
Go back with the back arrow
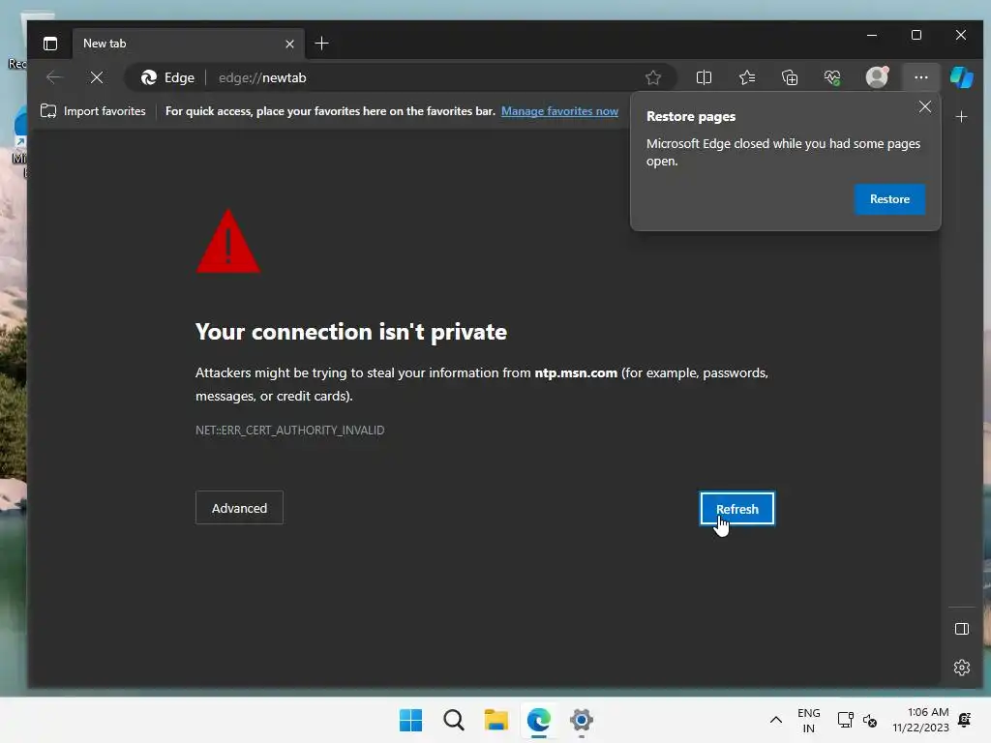54,77
